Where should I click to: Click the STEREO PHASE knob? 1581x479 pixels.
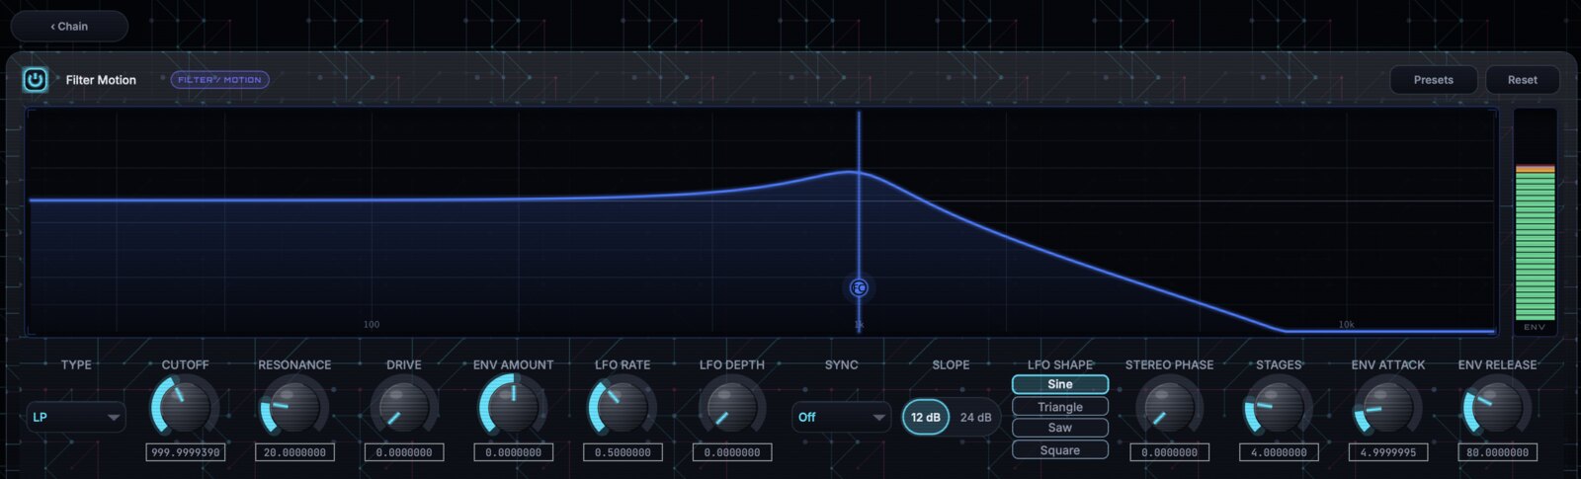[1169, 407]
